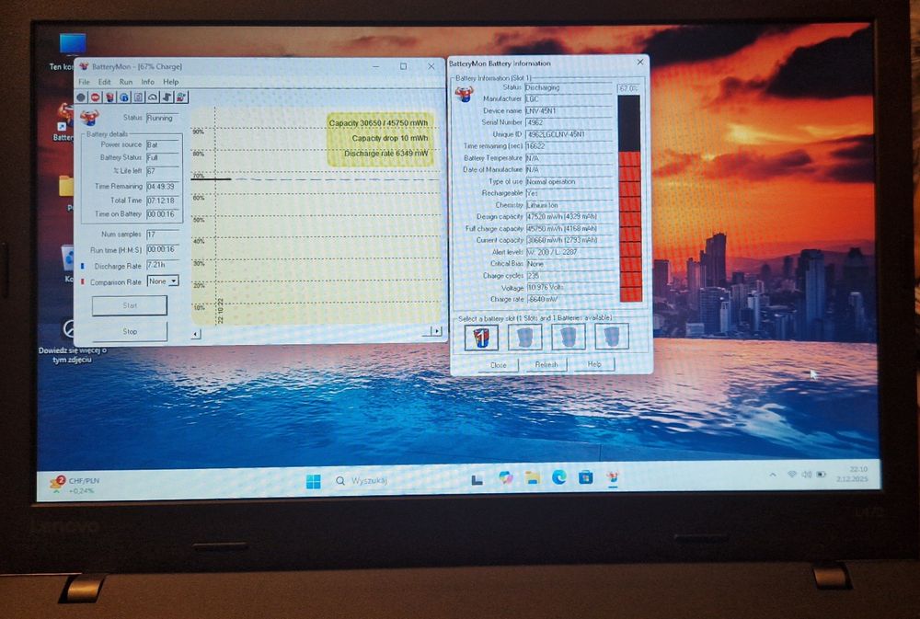Click the Design capacity value 47520 mWh
920x619 pixels.
[569, 216]
